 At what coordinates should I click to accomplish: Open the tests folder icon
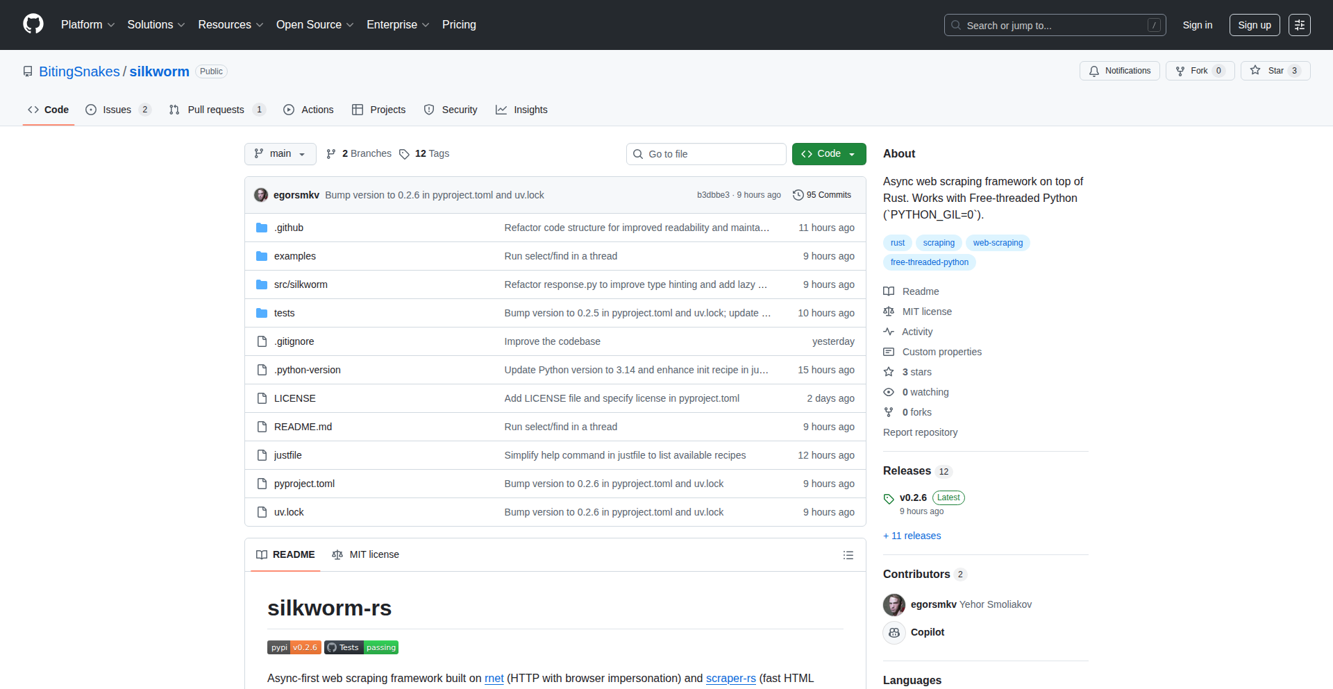262,313
